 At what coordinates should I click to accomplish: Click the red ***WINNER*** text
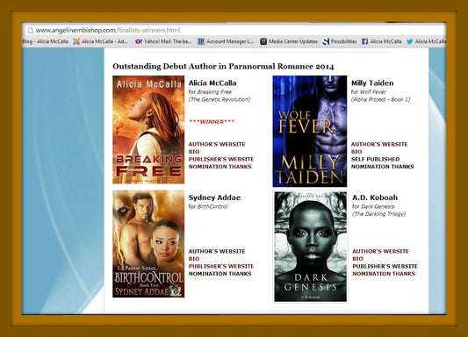212,122
